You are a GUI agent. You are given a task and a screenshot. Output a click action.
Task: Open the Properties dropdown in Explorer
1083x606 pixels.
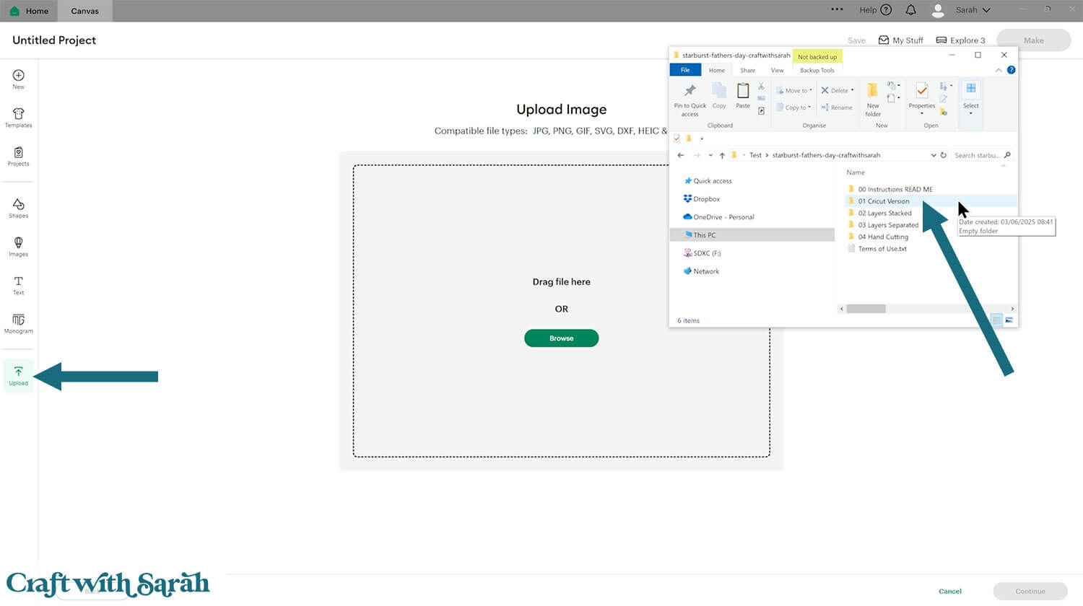pyautogui.click(x=922, y=113)
